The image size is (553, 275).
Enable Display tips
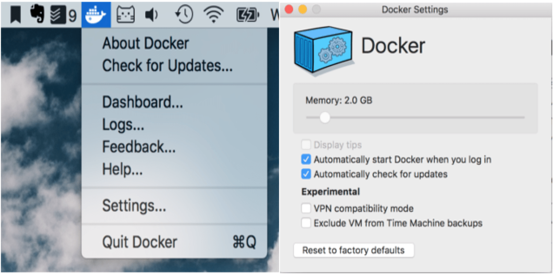pos(306,145)
